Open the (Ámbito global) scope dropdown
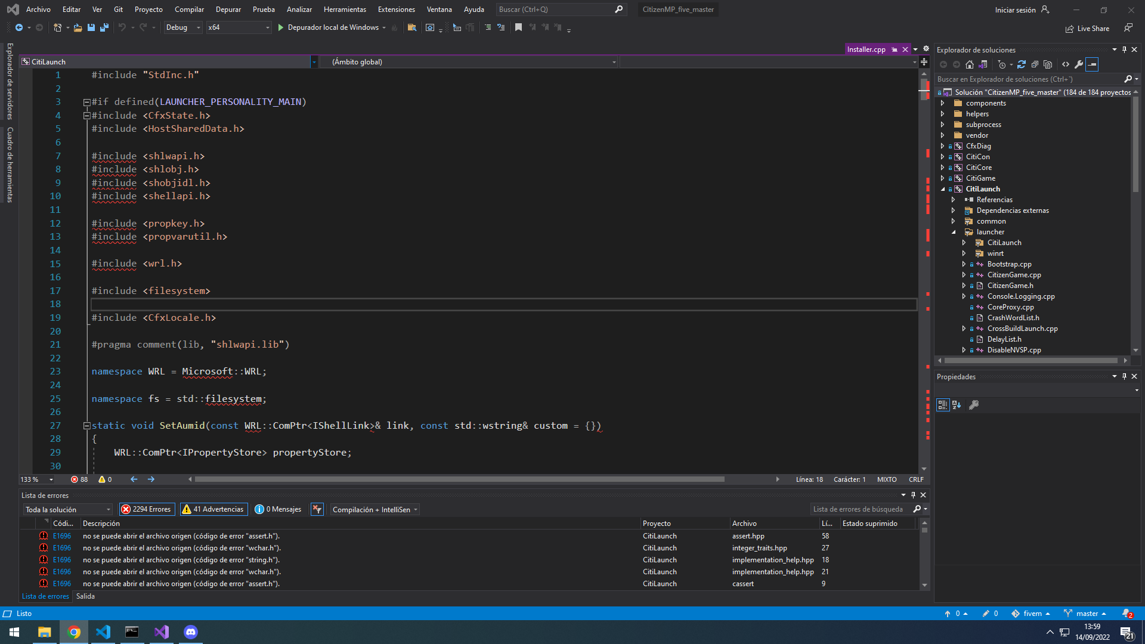 tap(469, 62)
